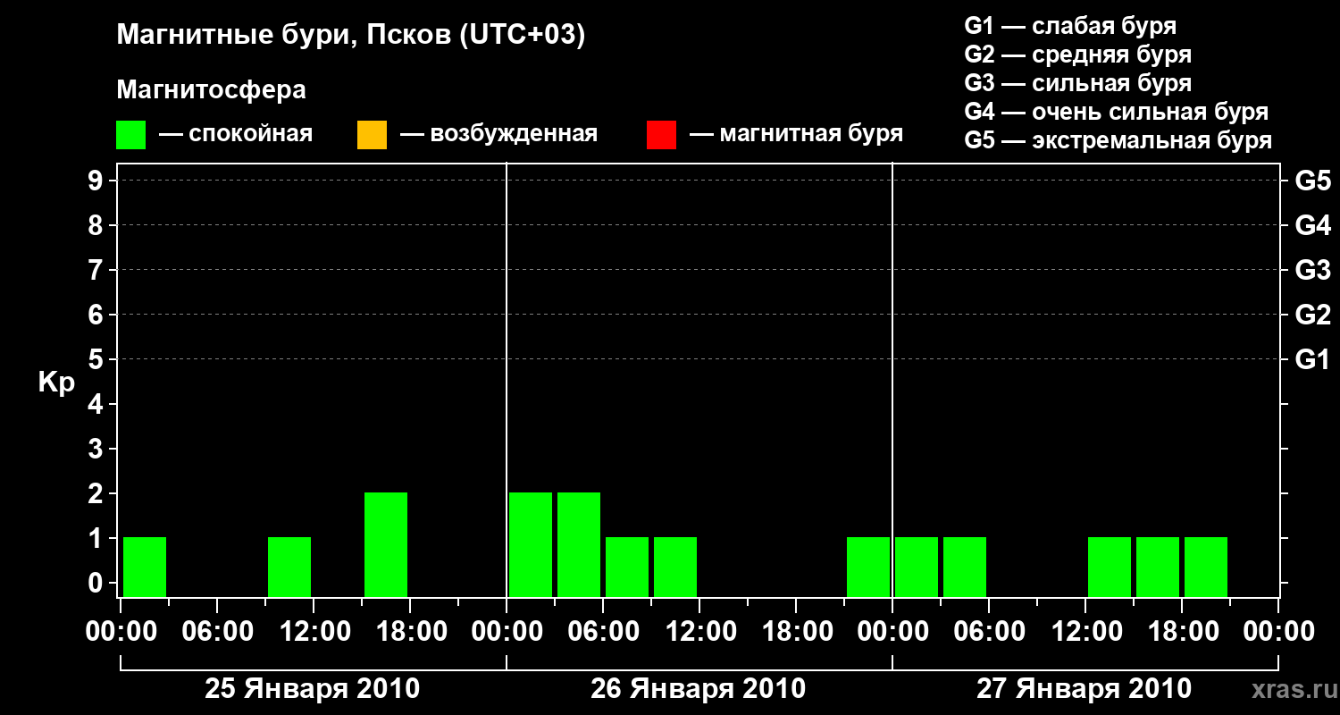The image size is (1340, 715).
Task: Click the '25 Января 2010' date label
Action: [x=313, y=689]
